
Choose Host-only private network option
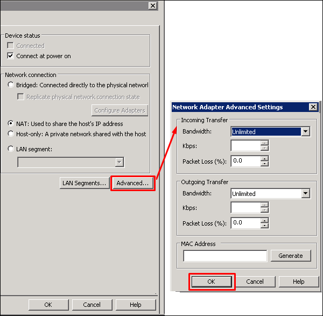click(11, 134)
